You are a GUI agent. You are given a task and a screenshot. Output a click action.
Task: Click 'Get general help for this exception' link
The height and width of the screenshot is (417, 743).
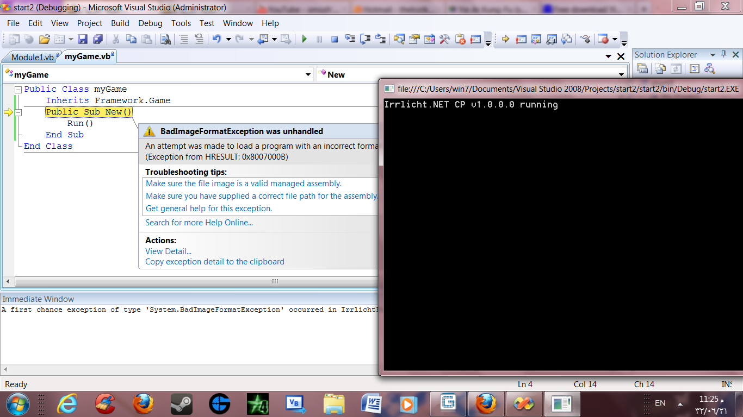click(209, 208)
